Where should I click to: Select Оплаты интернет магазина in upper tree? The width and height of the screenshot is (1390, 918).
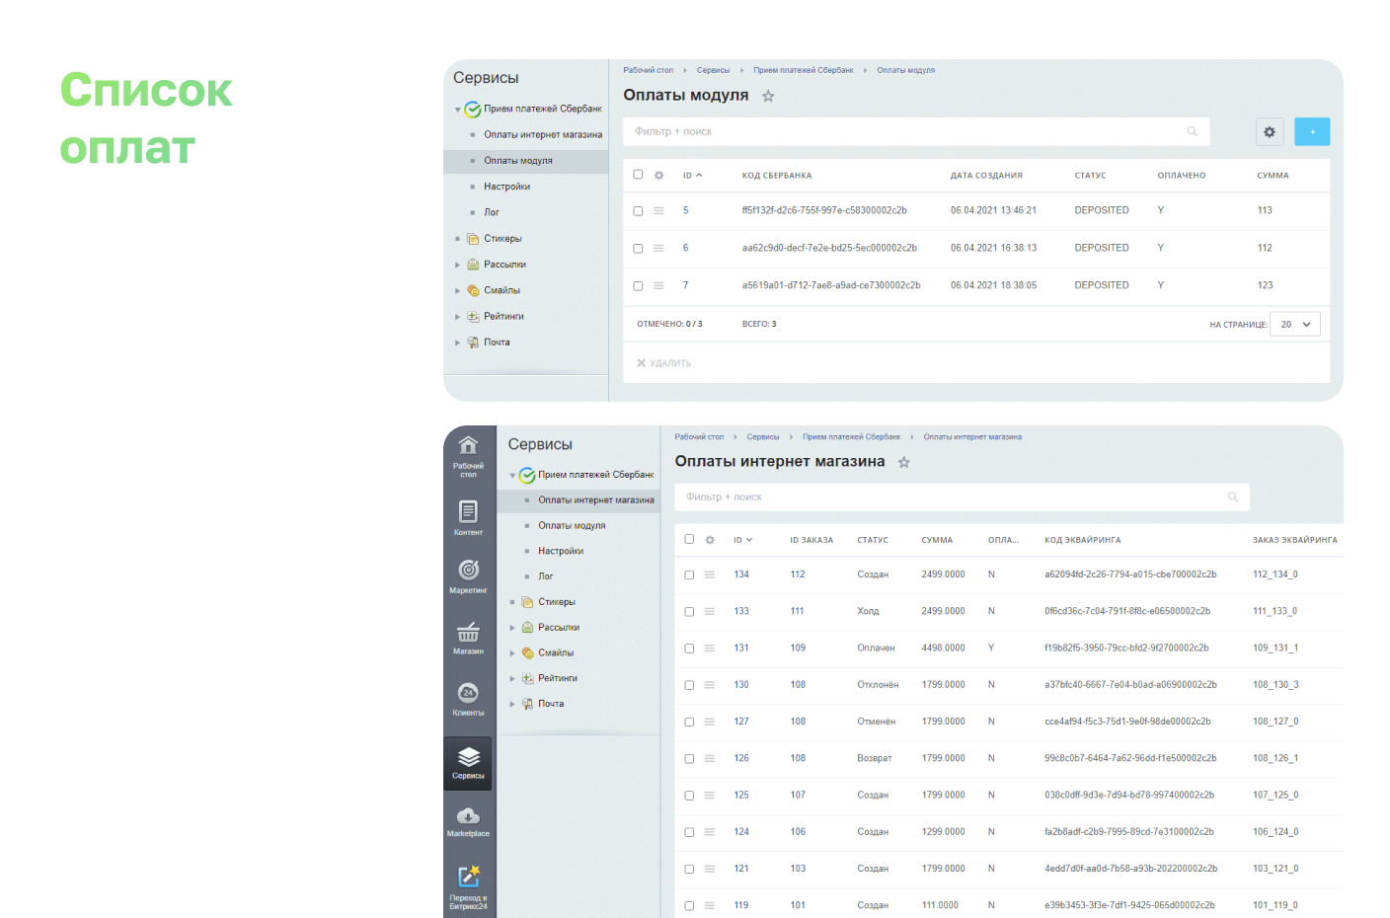coord(543,134)
